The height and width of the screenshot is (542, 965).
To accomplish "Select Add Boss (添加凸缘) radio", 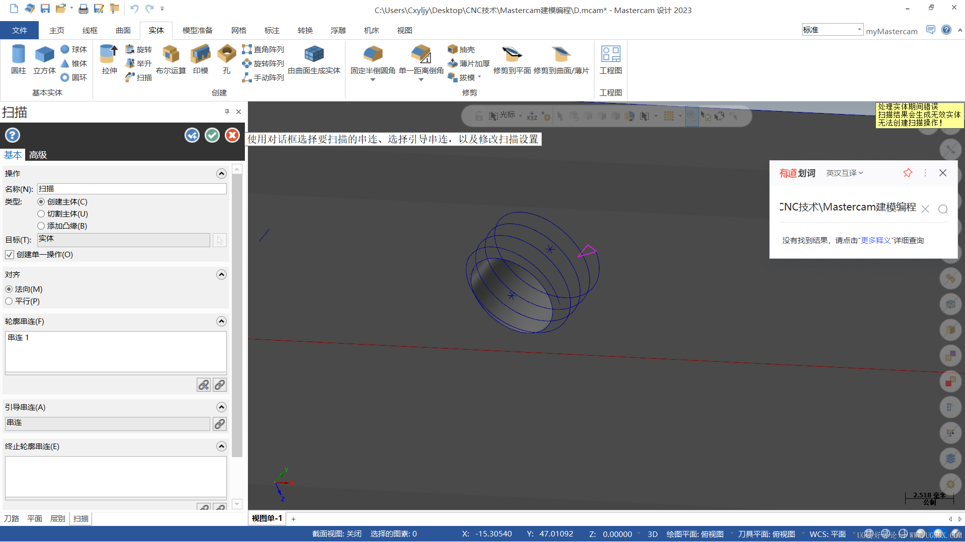I will coord(41,226).
